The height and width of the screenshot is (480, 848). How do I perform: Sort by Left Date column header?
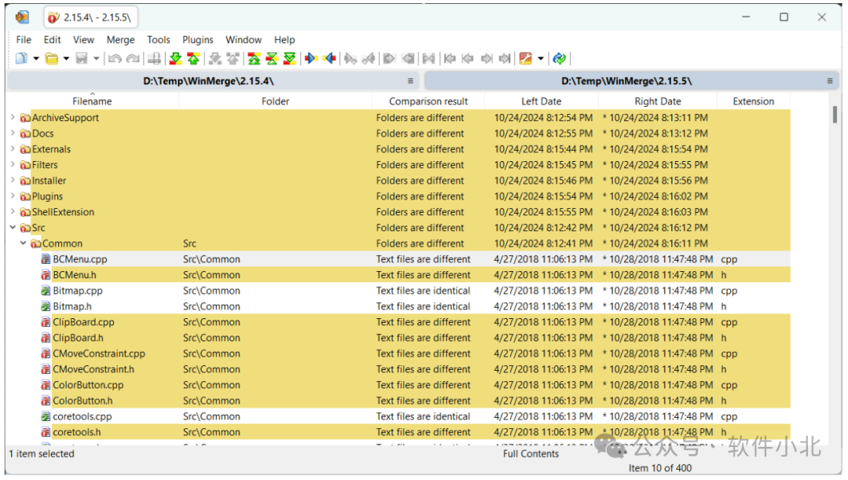click(541, 101)
